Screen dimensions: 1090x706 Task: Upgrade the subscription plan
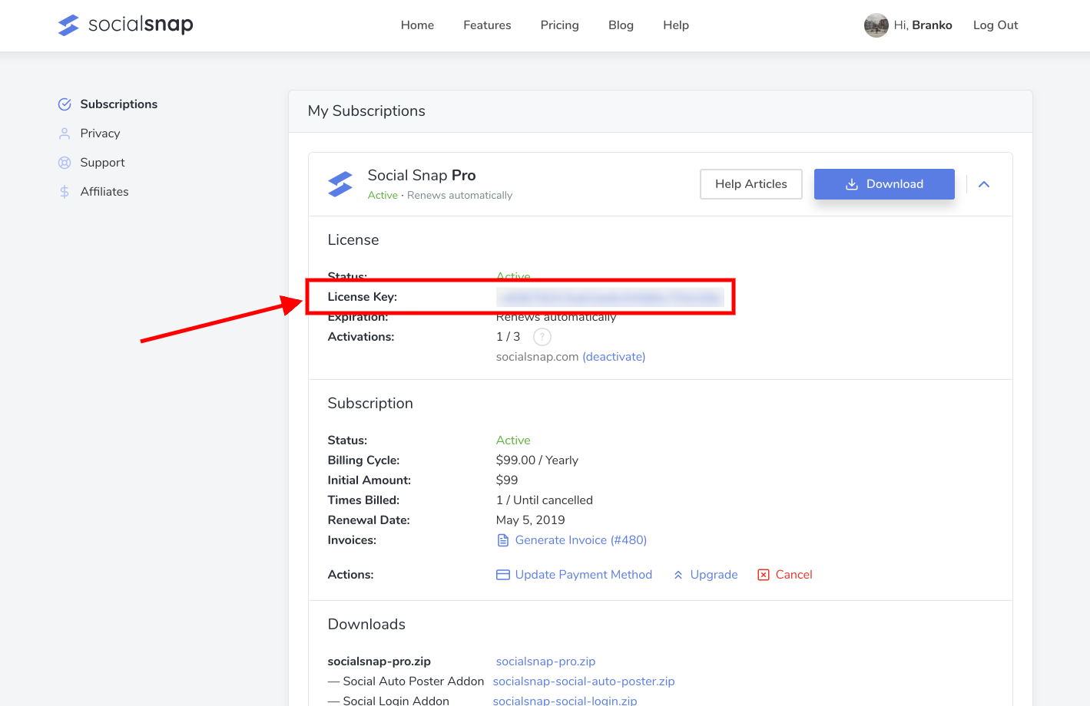click(x=713, y=575)
